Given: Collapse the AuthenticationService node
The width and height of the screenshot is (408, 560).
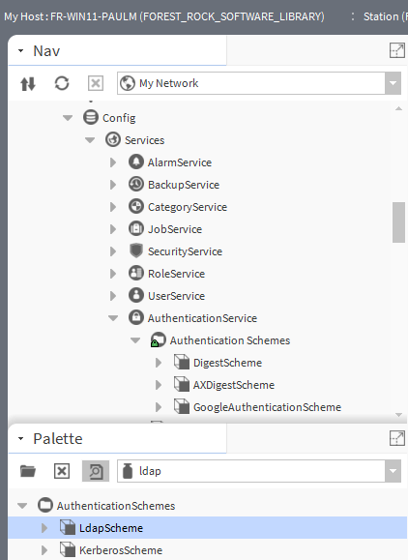Looking at the screenshot, I should [x=113, y=318].
